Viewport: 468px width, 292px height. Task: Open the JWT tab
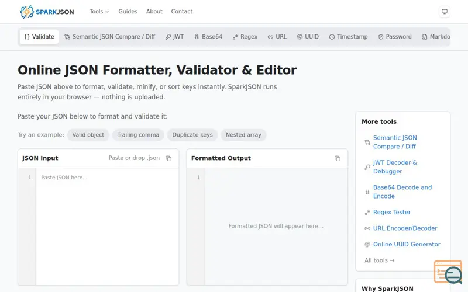pyautogui.click(x=174, y=37)
